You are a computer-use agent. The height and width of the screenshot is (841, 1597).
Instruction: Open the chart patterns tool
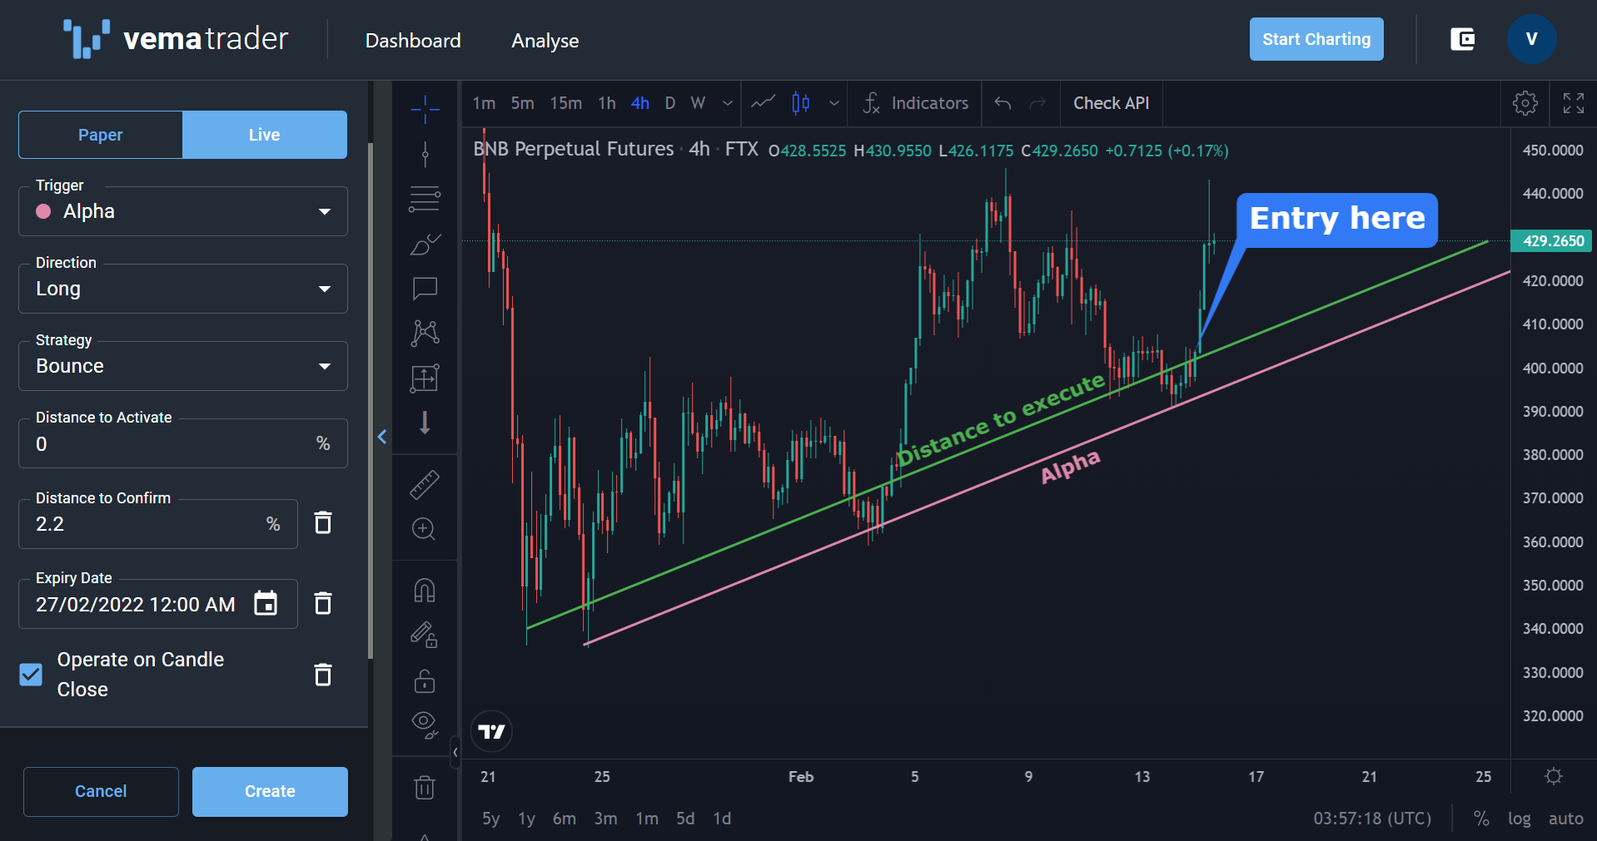point(425,334)
